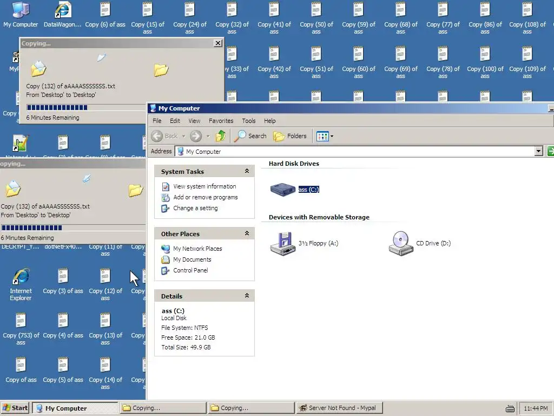Select the Copy (59) of ass file
The width and height of the screenshot is (554, 416).
(358, 18)
